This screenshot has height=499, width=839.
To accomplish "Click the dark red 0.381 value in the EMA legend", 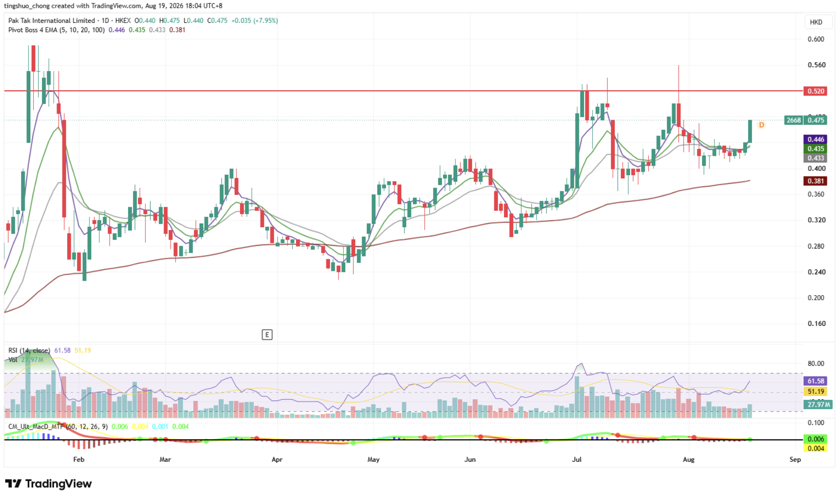I will pyautogui.click(x=177, y=30).
